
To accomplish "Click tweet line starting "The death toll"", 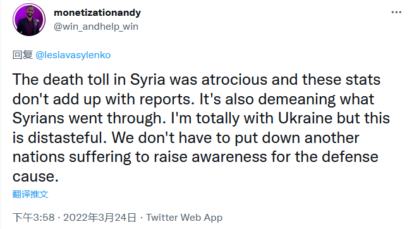I will pos(197,80).
